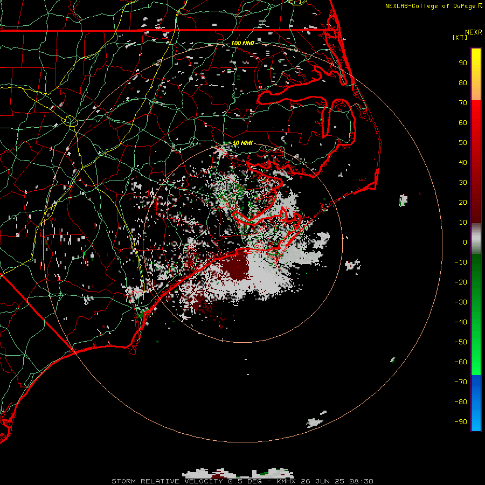Viewport: 485px width, 485px height.
Task: Click the -10 value on the velocity scale
Action: tap(461, 262)
